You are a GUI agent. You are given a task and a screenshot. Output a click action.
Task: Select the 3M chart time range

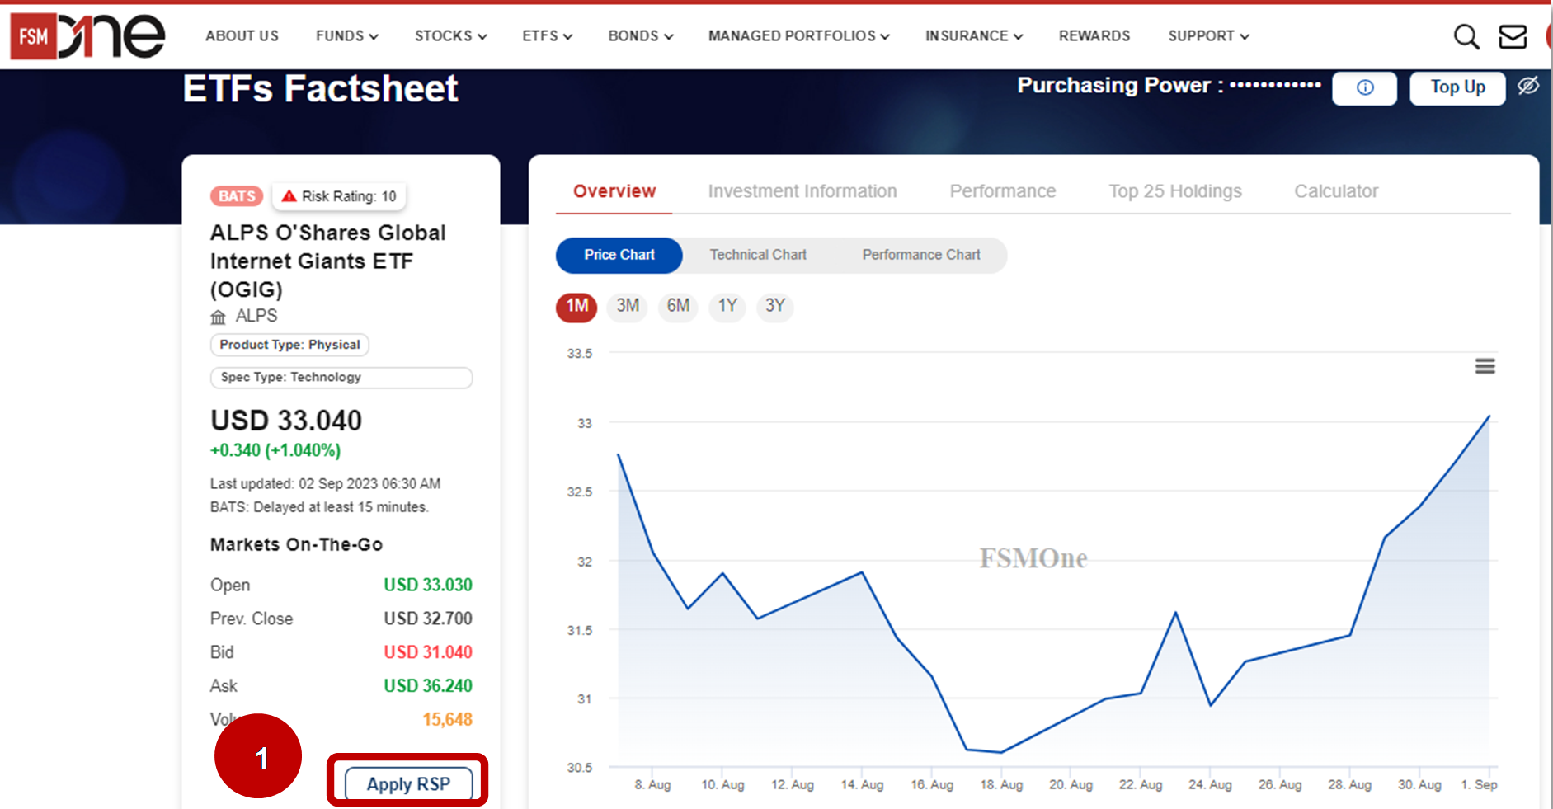627,307
